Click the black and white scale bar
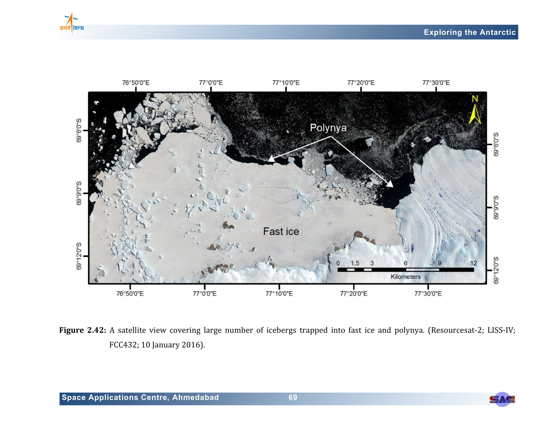Viewport: 551px width, 426px height. pyautogui.click(x=406, y=270)
